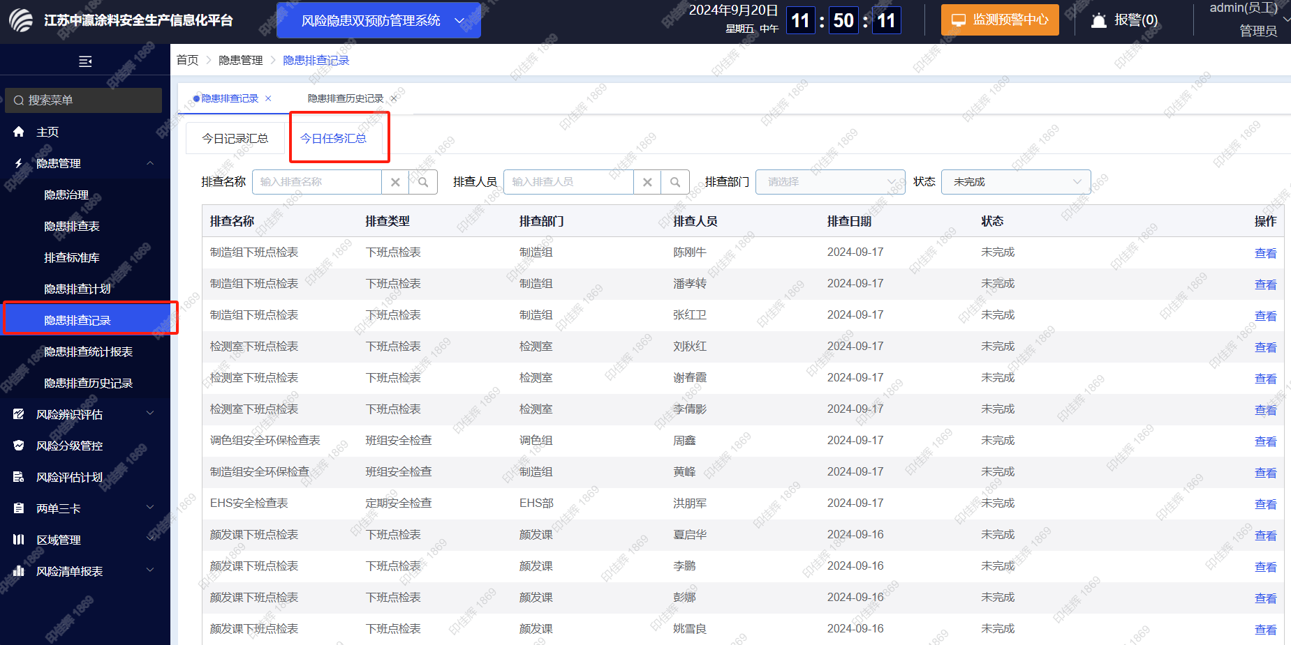Select the cell EHS安全检查表
Screen dimensions: 1291x645
tap(249, 503)
